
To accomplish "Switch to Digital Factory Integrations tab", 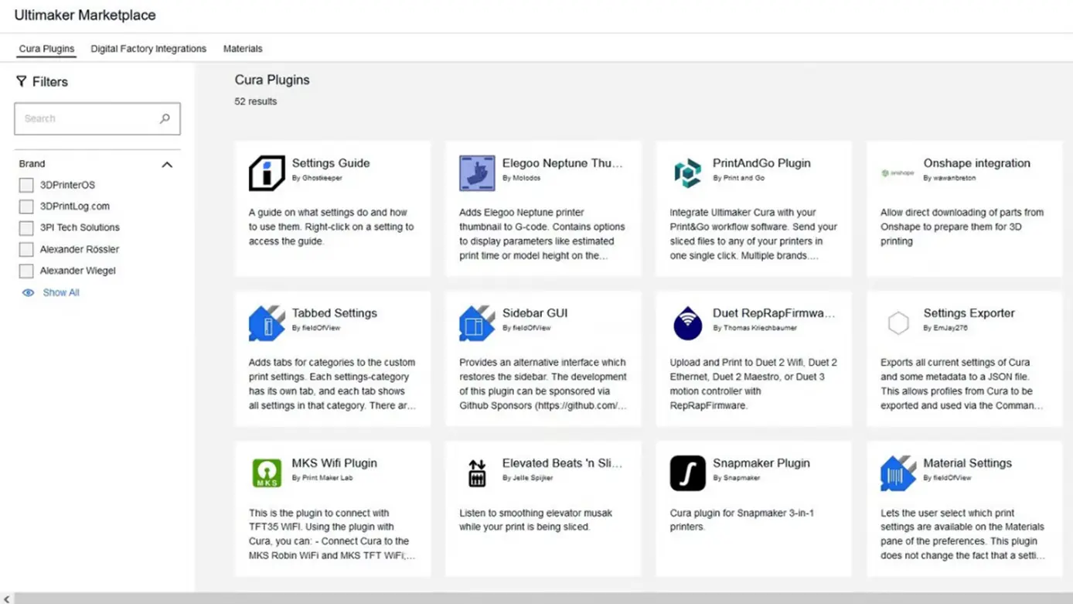I will (148, 48).
